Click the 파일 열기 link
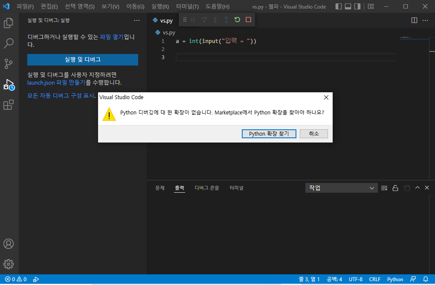 click(x=112, y=37)
